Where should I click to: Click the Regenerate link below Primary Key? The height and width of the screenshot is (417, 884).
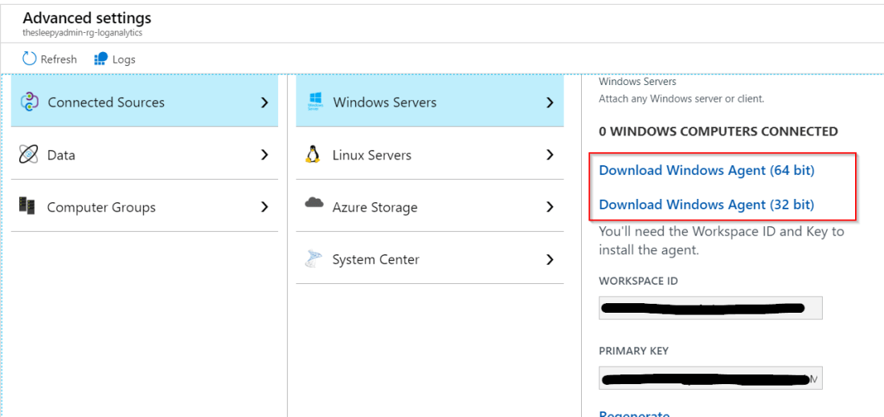[x=634, y=414]
